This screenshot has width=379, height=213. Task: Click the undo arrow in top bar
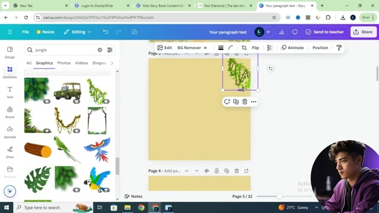point(105,32)
